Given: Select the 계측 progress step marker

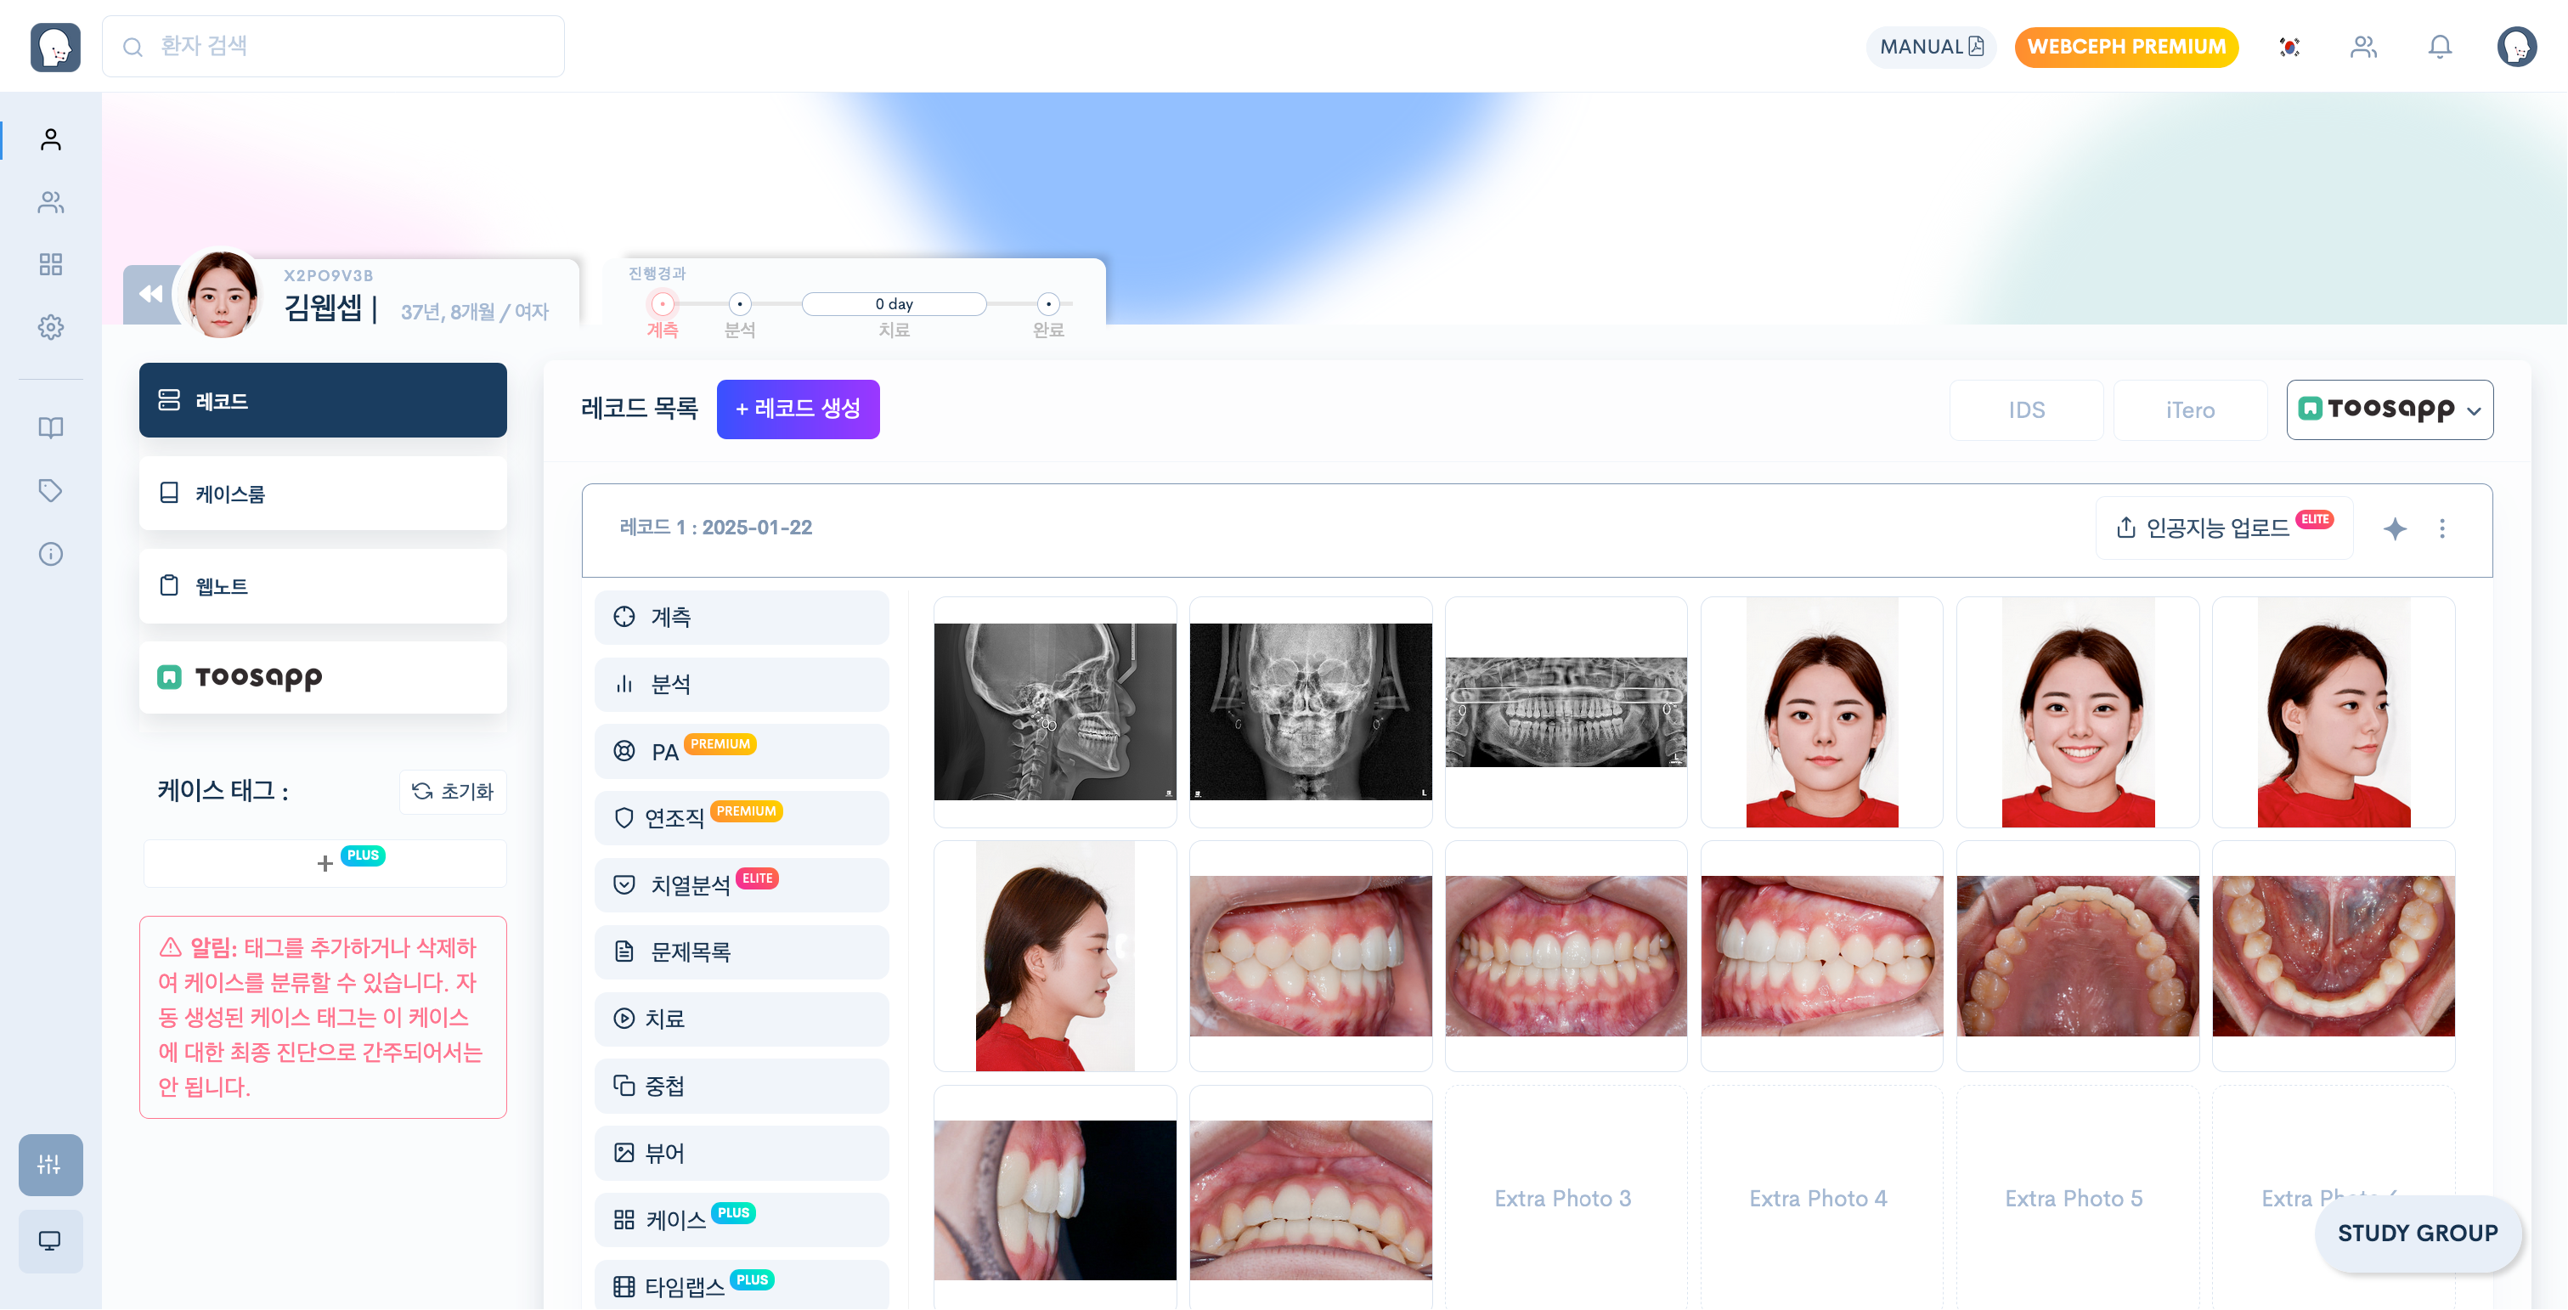Looking at the screenshot, I should click(663, 304).
